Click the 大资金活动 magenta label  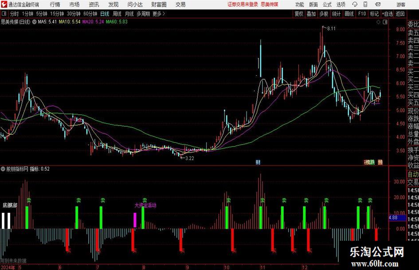point(145,205)
